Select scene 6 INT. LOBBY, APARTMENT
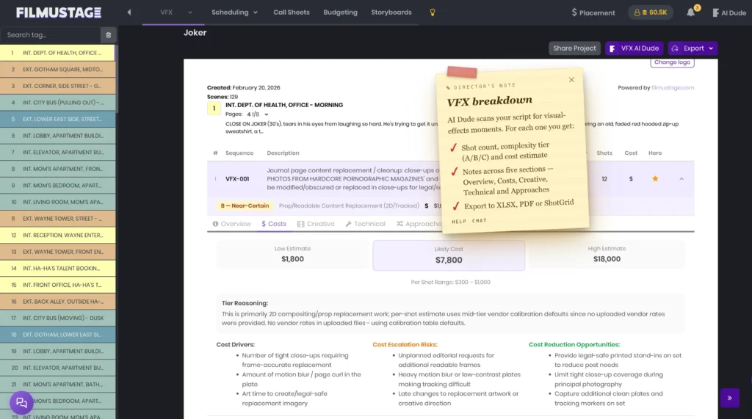Image resolution: width=752 pixels, height=419 pixels. click(57, 136)
